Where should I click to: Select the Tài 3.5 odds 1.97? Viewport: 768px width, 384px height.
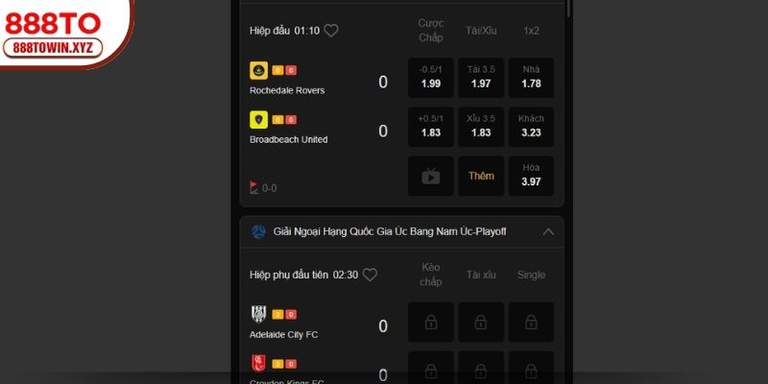pyautogui.click(x=481, y=78)
